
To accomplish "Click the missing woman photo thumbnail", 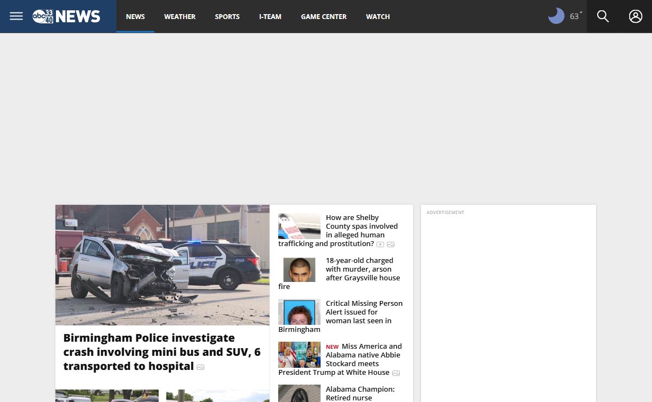I will 299,312.
